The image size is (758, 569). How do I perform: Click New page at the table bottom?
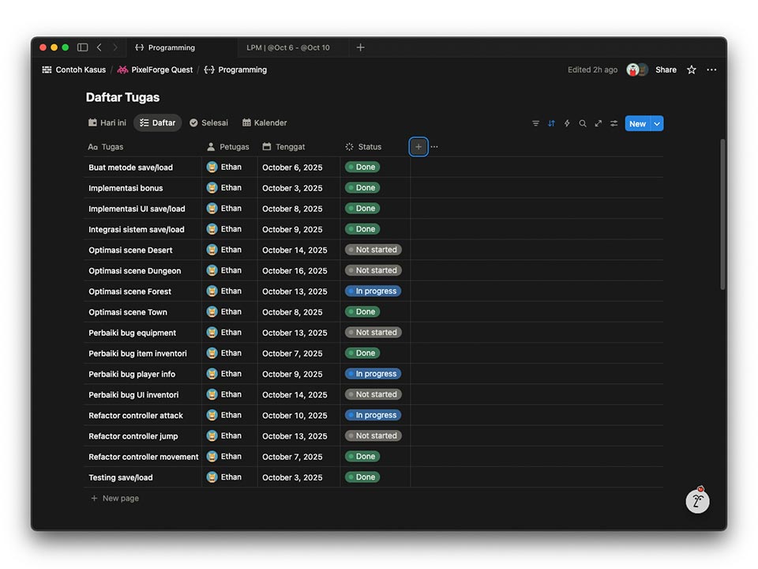(120, 499)
